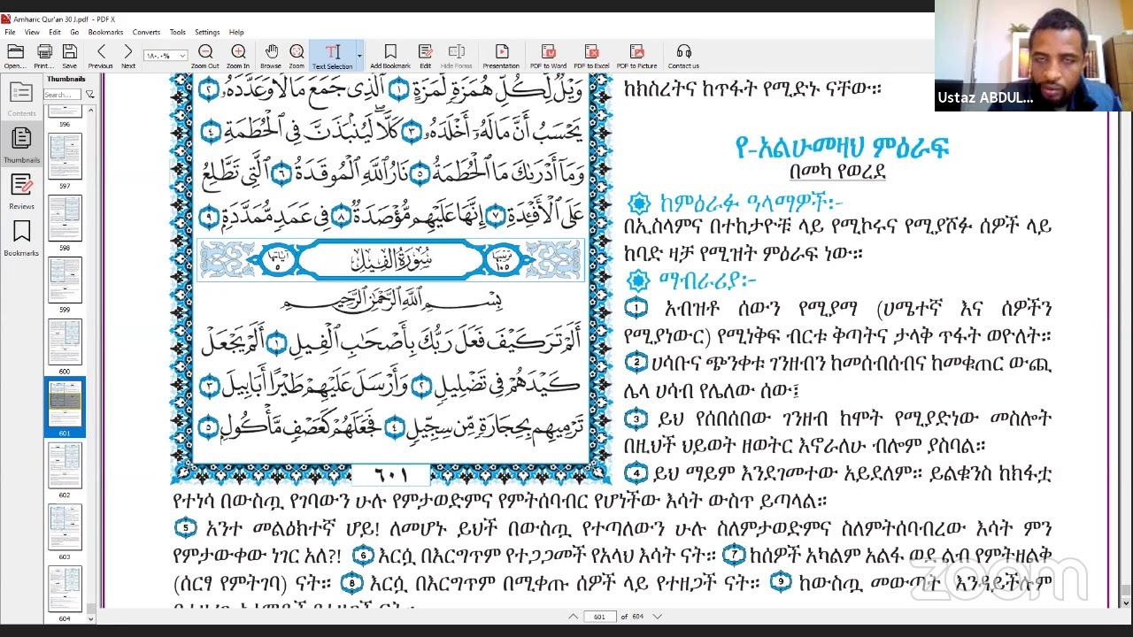Screen dimensions: 1133x637
Task: Click the next page arrow in bottom bar
Action: 658,617
